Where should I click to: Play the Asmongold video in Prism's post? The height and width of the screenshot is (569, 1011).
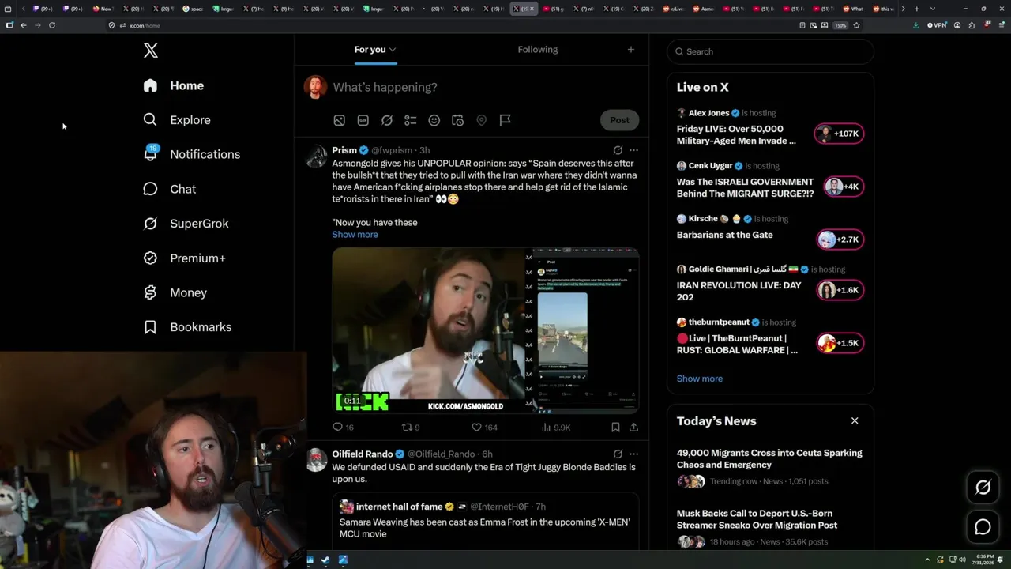coord(485,330)
